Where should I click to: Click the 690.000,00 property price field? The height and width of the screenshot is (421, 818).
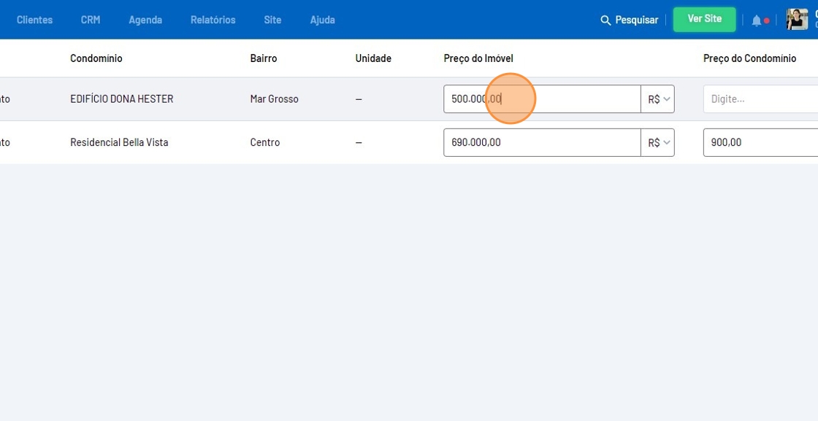(x=540, y=143)
